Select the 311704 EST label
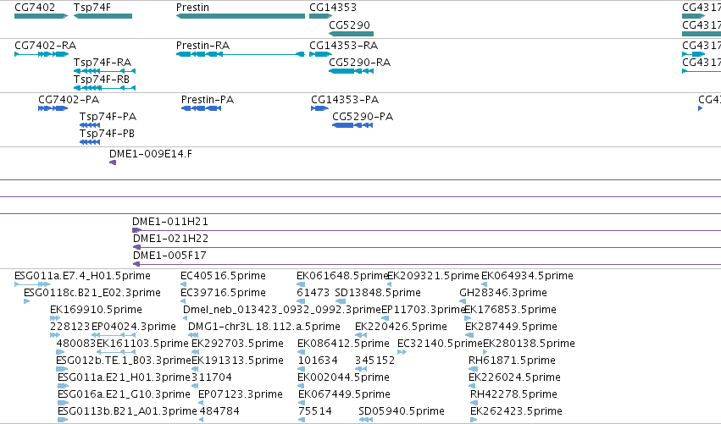This screenshot has width=721, height=424. coord(212,377)
